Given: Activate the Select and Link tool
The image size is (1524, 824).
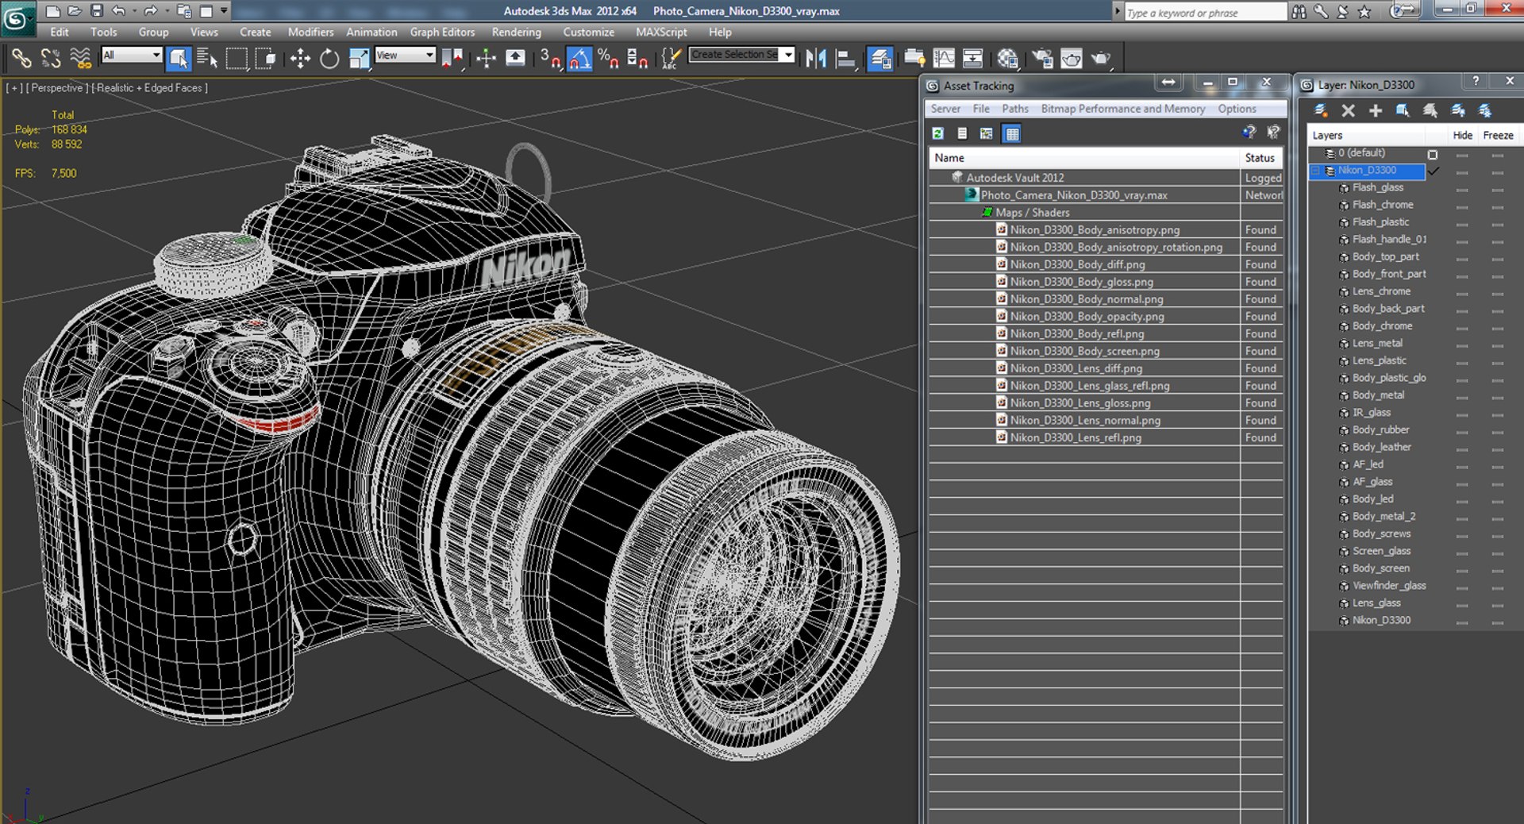Looking at the screenshot, I should pos(21,58).
